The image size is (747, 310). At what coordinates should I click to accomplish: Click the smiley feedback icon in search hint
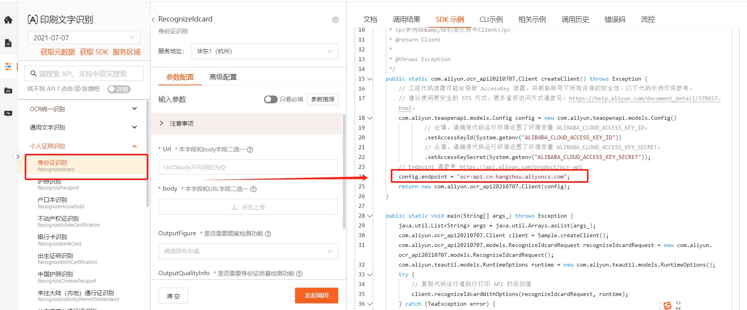(x=77, y=89)
